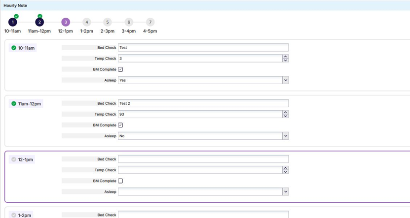Jump to step 4 circle
The height and width of the screenshot is (218, 410).
86,22
